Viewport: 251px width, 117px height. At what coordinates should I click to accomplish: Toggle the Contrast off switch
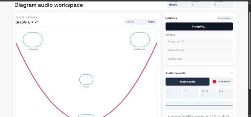[222, 82]
